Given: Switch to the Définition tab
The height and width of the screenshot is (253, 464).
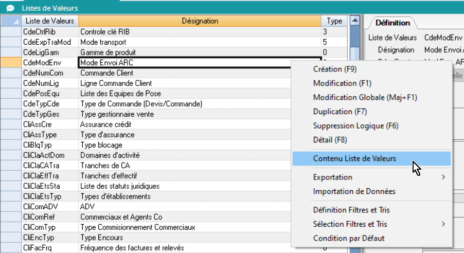Looking at the screenshot, I should 392,23.
